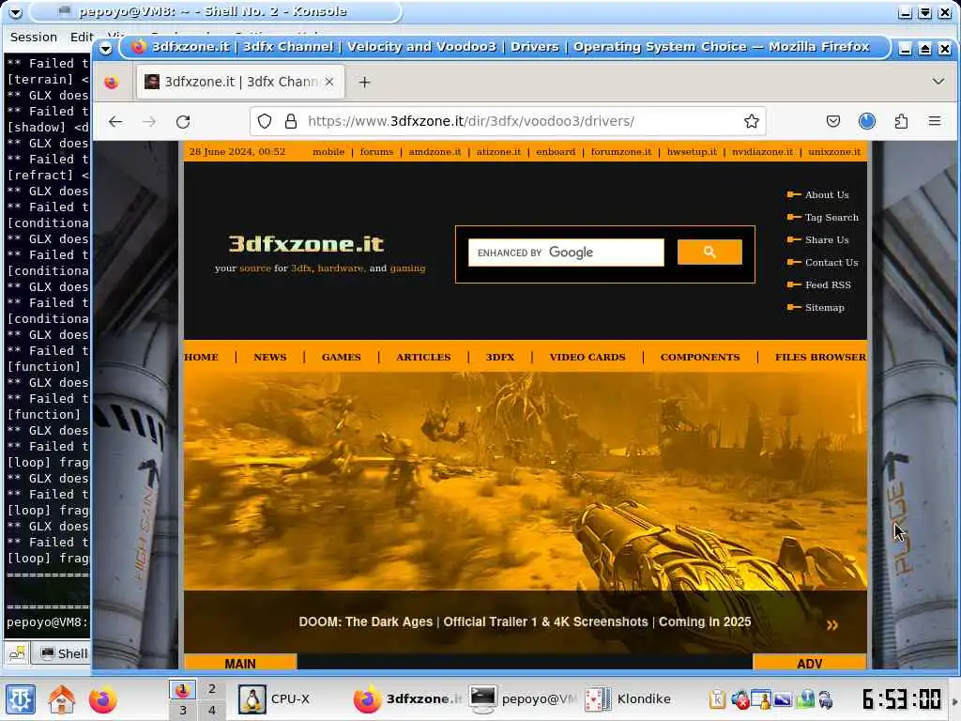This screenshot has width=961, height=721.
Task: Open the user/display tray icon
Action: (x=761, y=699)
